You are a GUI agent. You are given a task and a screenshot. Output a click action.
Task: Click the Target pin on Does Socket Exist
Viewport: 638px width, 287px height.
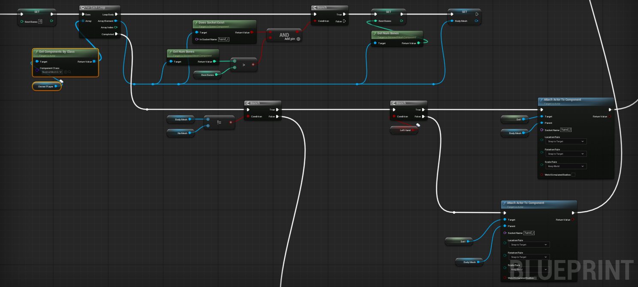pyautogui.click(x=197, y=32)
